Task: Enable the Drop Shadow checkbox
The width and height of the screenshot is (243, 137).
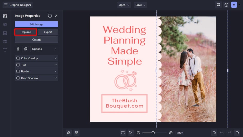Action: (18, 78)
